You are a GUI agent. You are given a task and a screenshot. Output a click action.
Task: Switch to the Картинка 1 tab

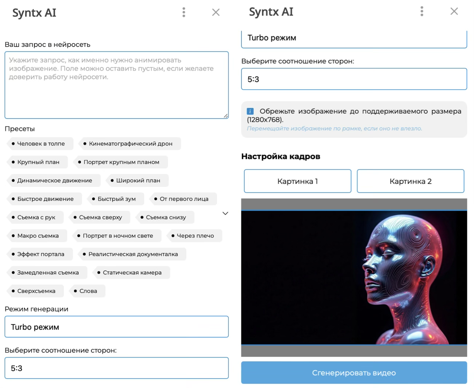(297, 181)
